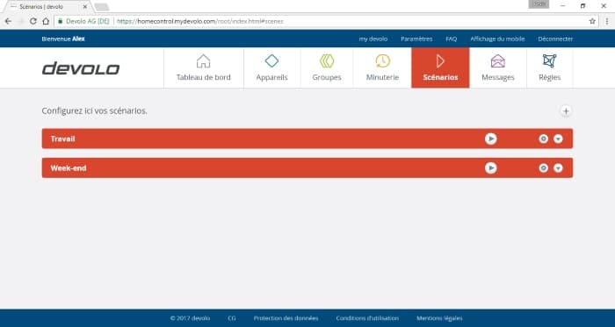Select the Scénarios tab
615x327 pixels.
pos(440,68)
